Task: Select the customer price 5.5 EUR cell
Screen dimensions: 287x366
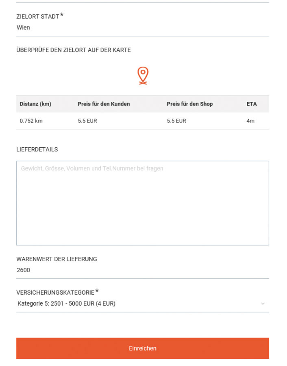Action: coord(87,121)
